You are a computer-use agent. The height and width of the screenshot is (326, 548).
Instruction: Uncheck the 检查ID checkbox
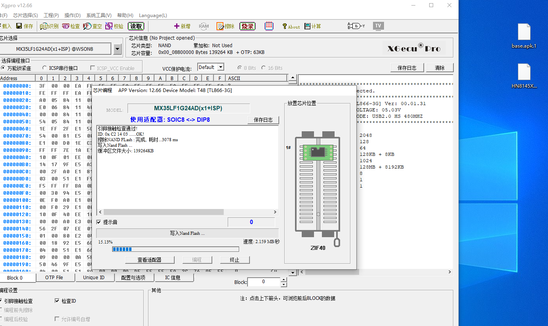point(57,301)
